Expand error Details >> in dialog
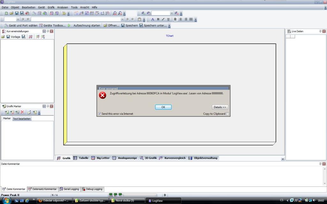Image resolution: width=327 pixels, height=204 pixels. [x=220, y=107]
